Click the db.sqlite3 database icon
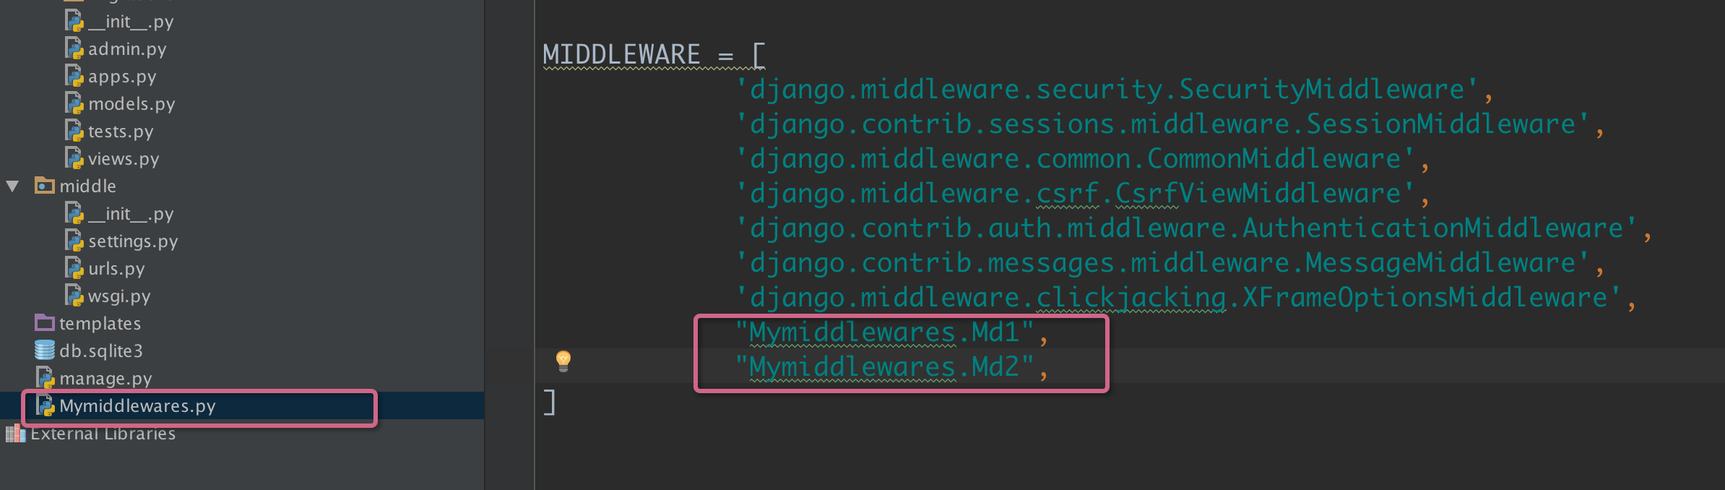Screen dimensions: 1725x490 tap(45, 351)
